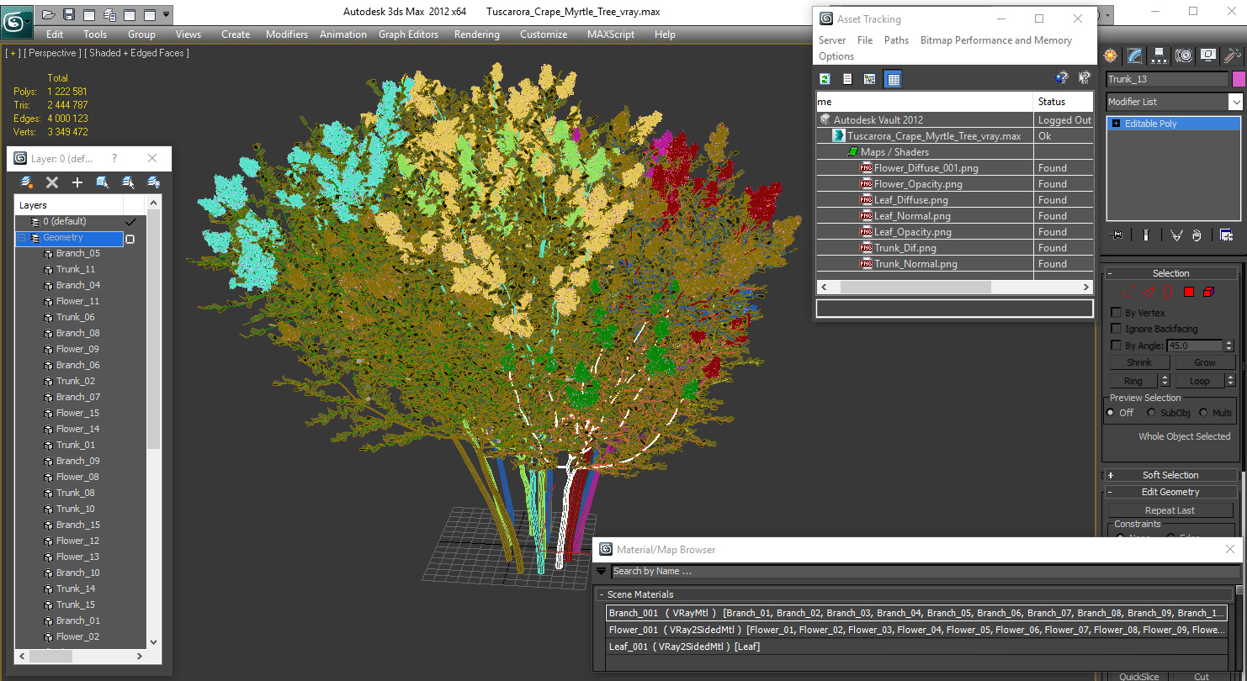Screen dimensions: 1247x681
Task: Click Show End Result toggle icon
Action: [1146, 235]
